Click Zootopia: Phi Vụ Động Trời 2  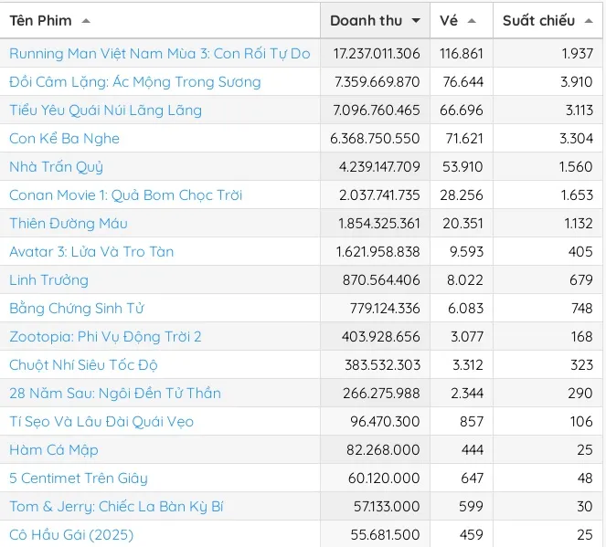pos(105,337)
